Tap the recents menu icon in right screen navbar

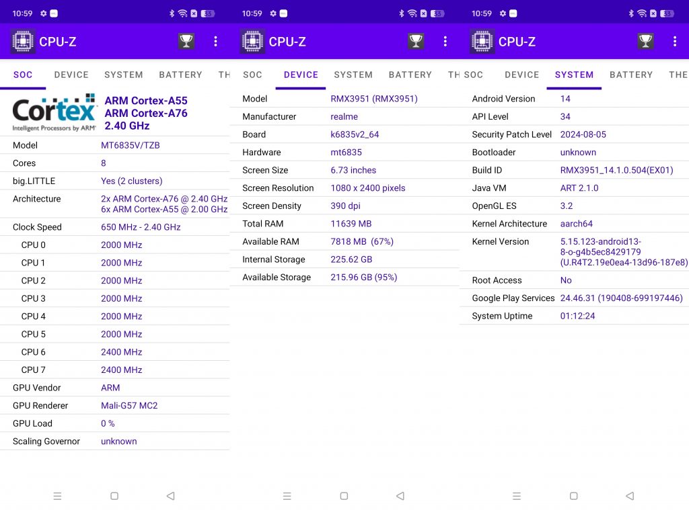(517, 496)
